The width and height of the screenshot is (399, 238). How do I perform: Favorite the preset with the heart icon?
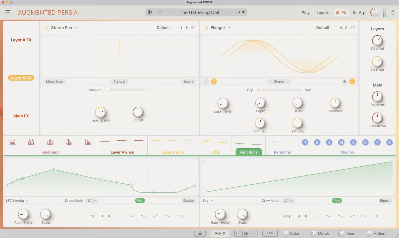[x=160, y=13]
